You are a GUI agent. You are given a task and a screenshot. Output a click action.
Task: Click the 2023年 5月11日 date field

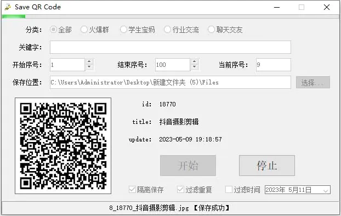(x=298, y=190)
